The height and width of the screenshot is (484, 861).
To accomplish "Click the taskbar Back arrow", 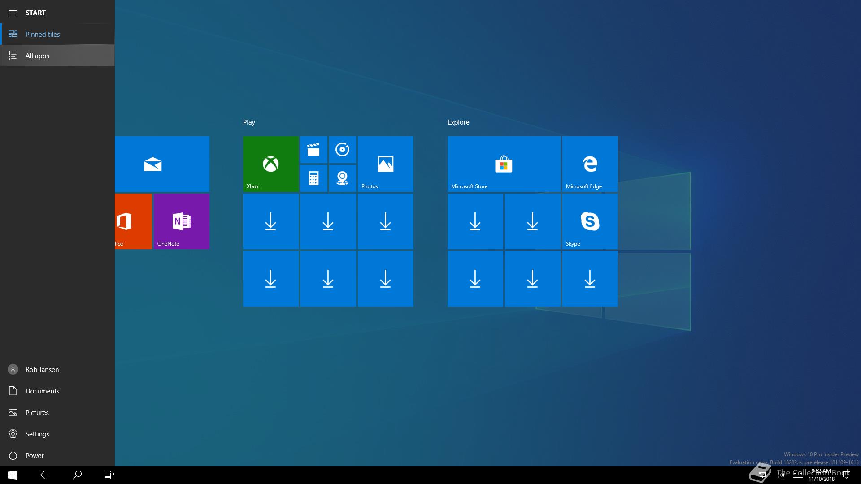I will [x=45, y=475].
